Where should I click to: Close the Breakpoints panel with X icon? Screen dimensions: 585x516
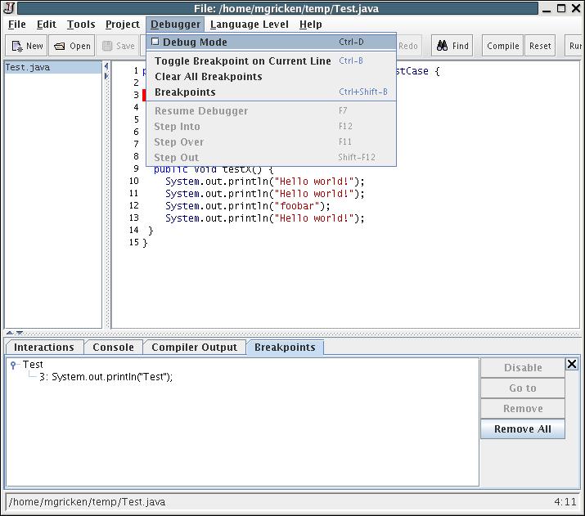pos(572,364)
